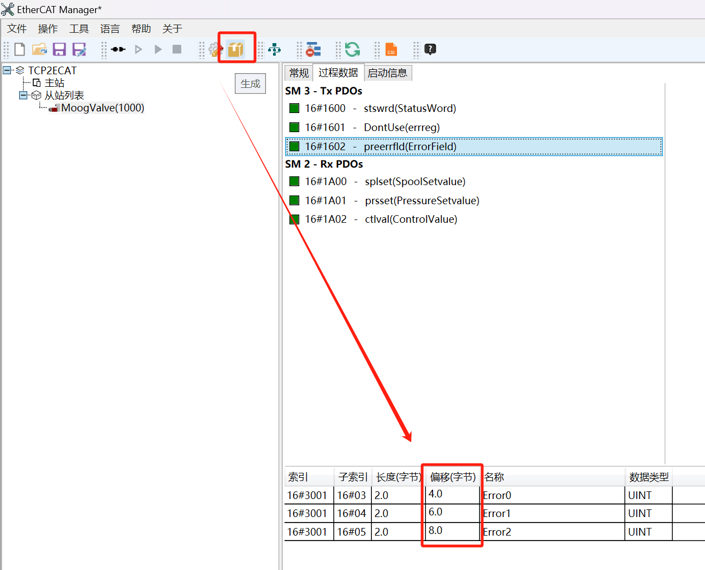
Task: Click the 名称 column header
Action: click(552, 477)
